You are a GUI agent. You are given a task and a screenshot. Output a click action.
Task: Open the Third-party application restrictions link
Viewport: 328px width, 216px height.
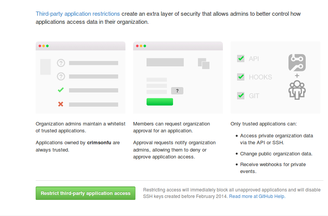pyautogui.click(x=77, y=14)
